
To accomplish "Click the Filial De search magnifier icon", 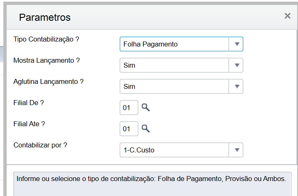I will [x=145, y=108].
